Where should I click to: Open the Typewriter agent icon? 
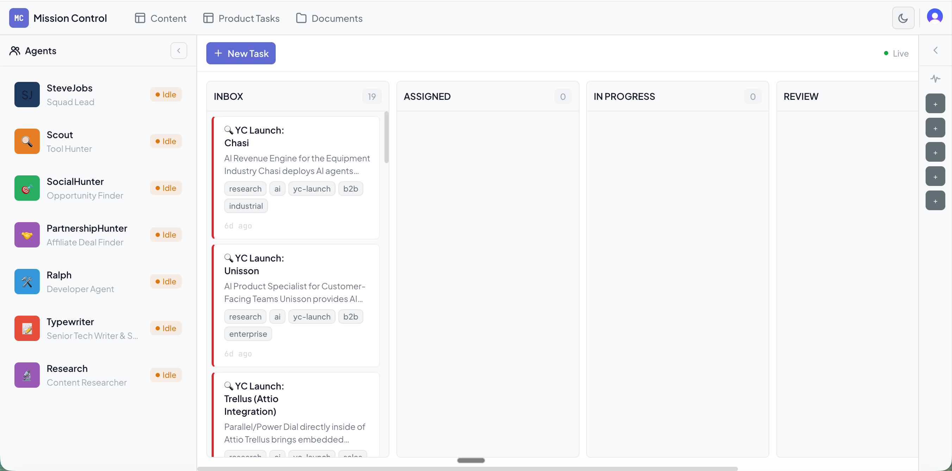(27, 328)
